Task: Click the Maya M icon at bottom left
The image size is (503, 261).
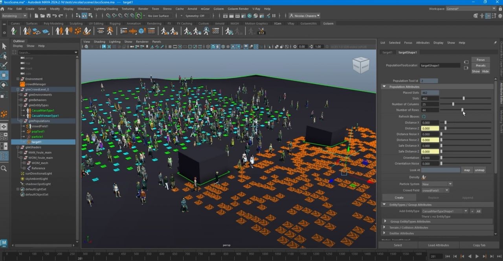Action: (4, 243)
